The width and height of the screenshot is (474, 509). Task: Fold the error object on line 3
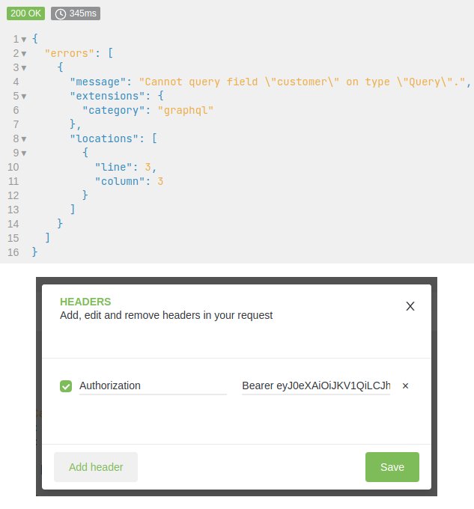tap(24, 67)
